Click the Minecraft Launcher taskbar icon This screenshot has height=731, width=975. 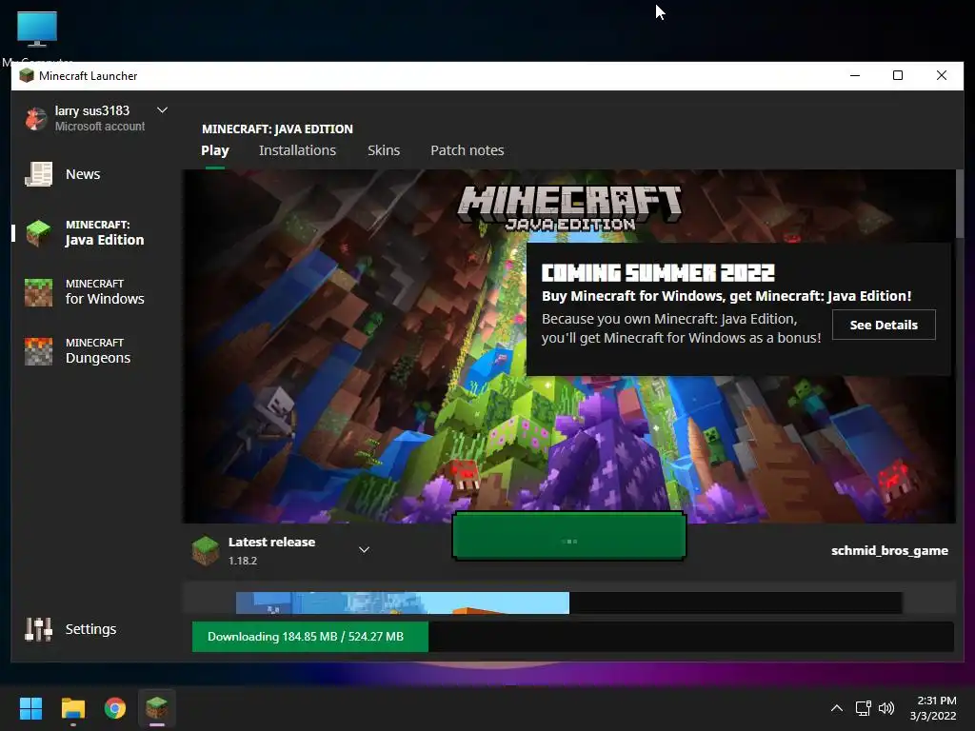(x=157, y=708)
